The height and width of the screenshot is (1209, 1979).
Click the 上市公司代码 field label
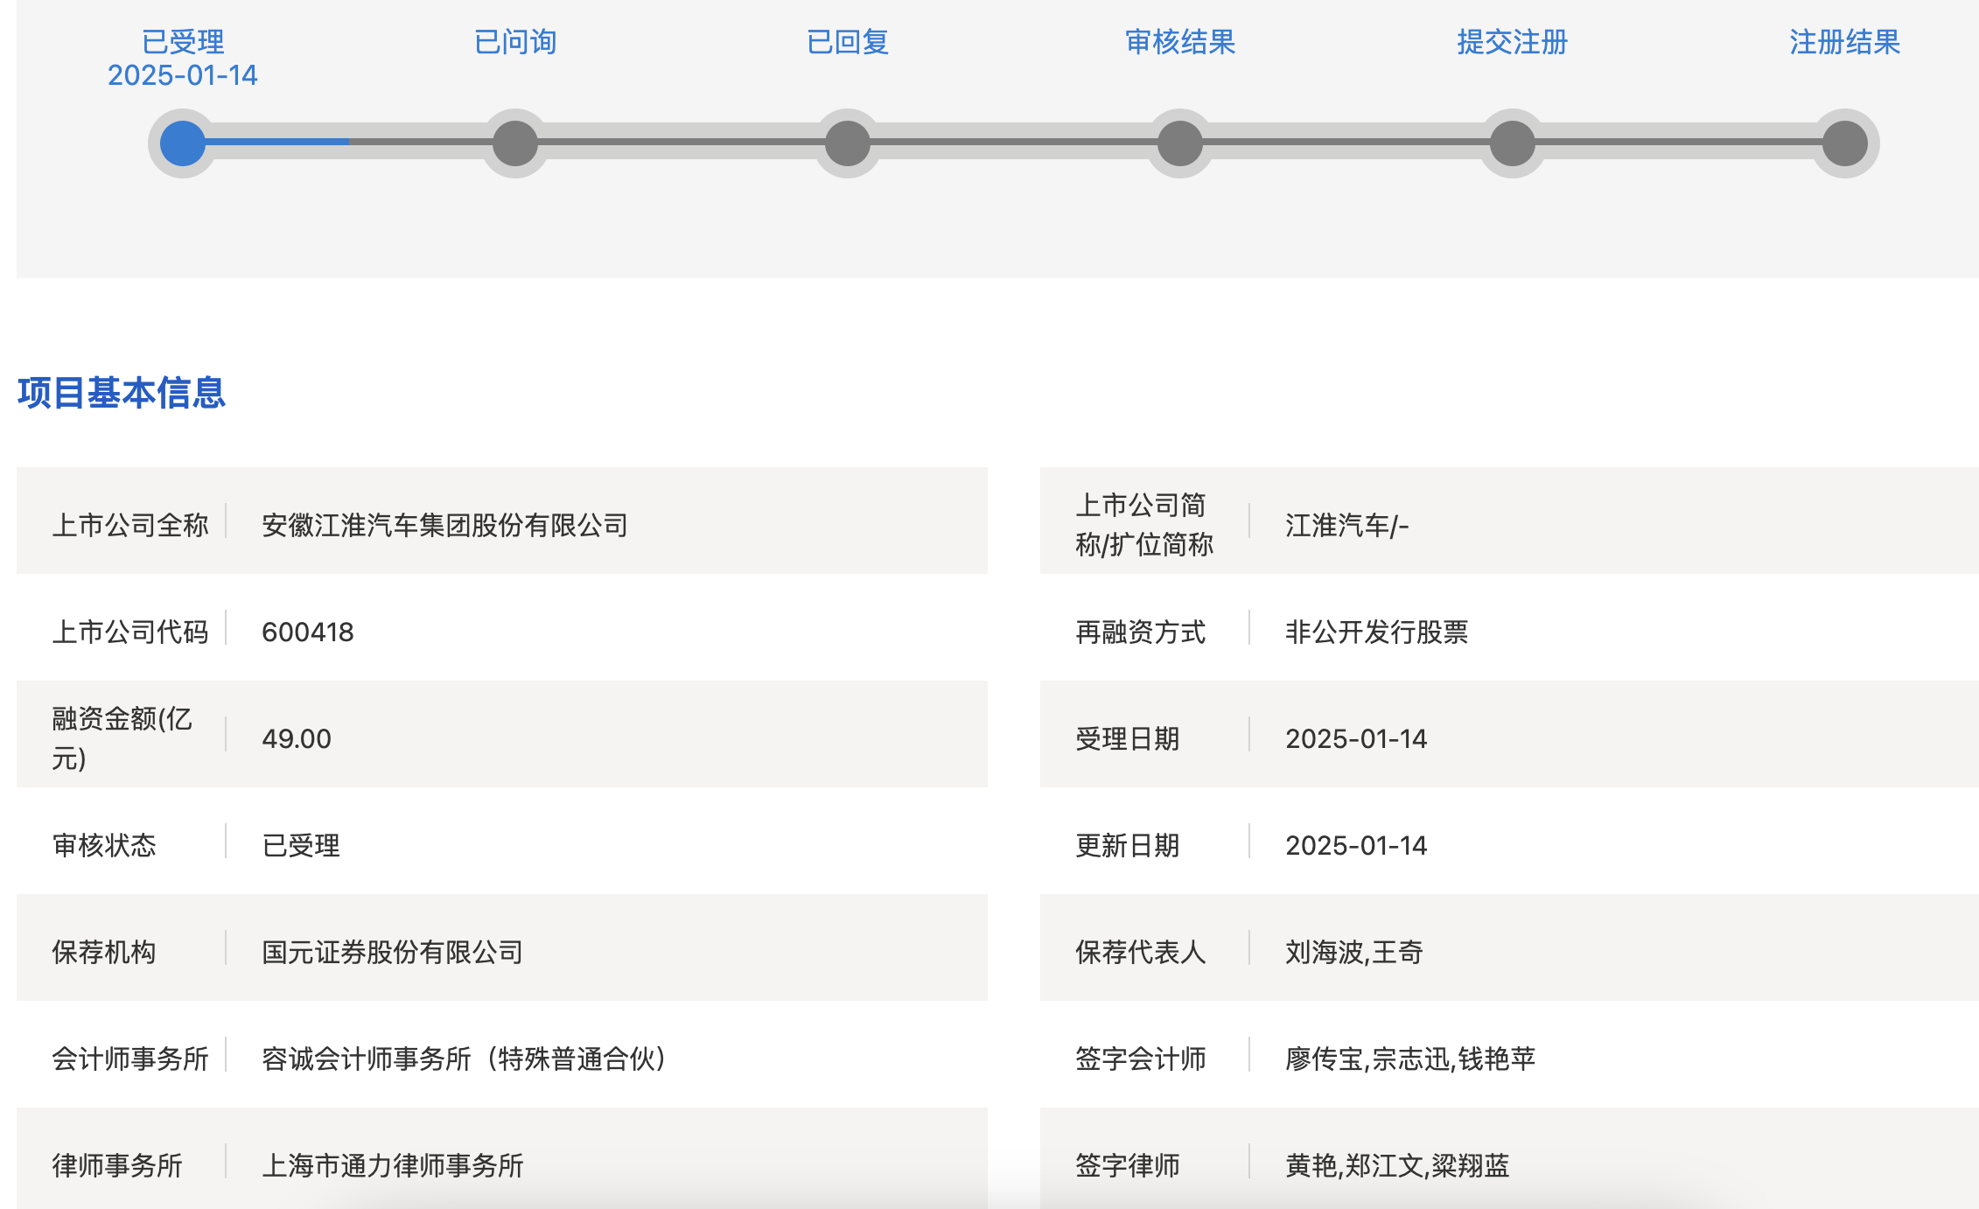130,632
